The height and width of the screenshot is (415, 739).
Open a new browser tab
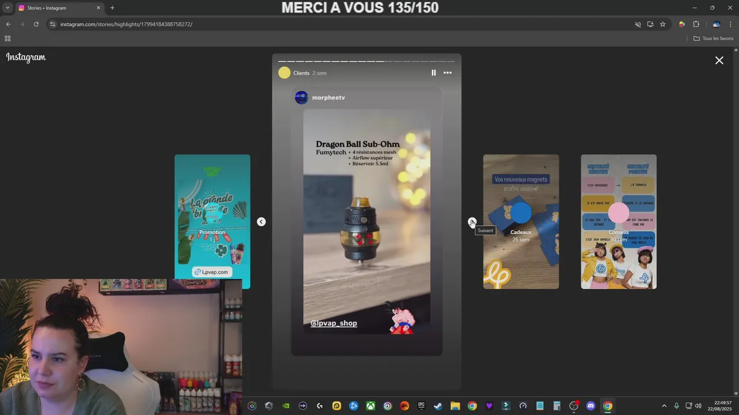tap(112, 8)
